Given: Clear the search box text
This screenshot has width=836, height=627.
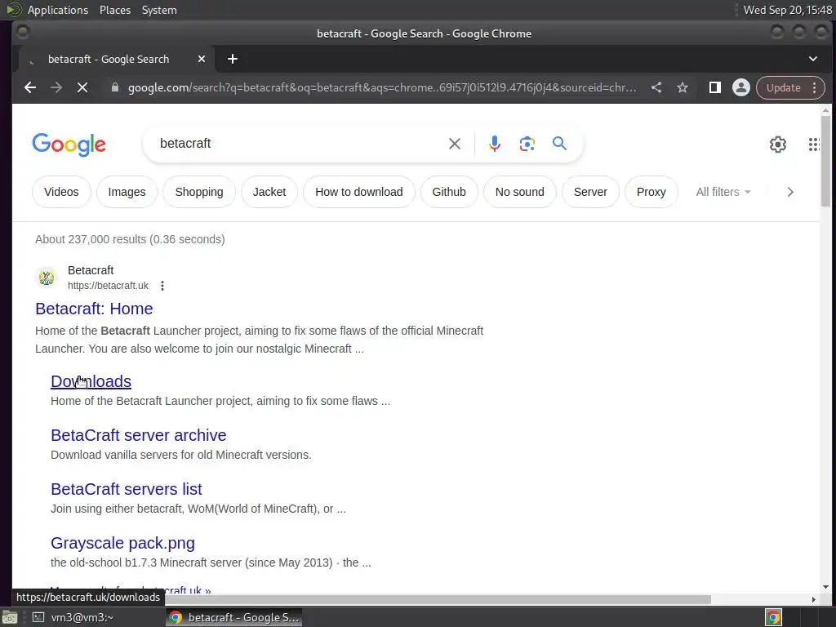Looking at the screenshot, I should (455, 144).
